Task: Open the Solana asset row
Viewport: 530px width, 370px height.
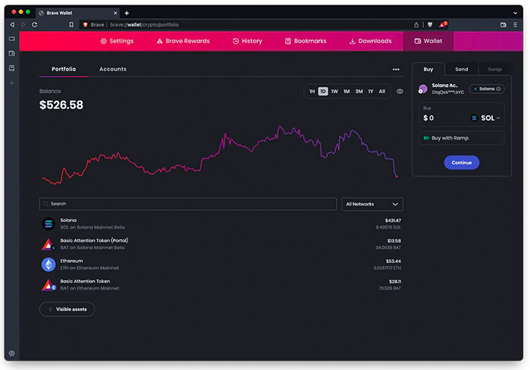Action: click(x=221, y=224)
